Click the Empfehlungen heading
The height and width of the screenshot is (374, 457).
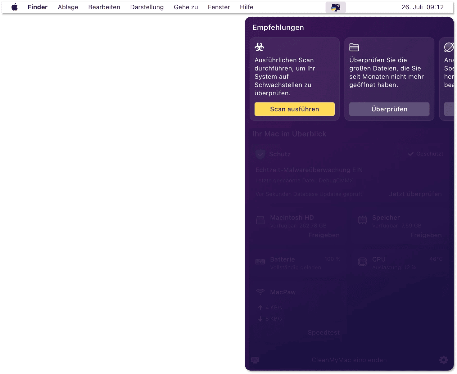coord(278,27)
